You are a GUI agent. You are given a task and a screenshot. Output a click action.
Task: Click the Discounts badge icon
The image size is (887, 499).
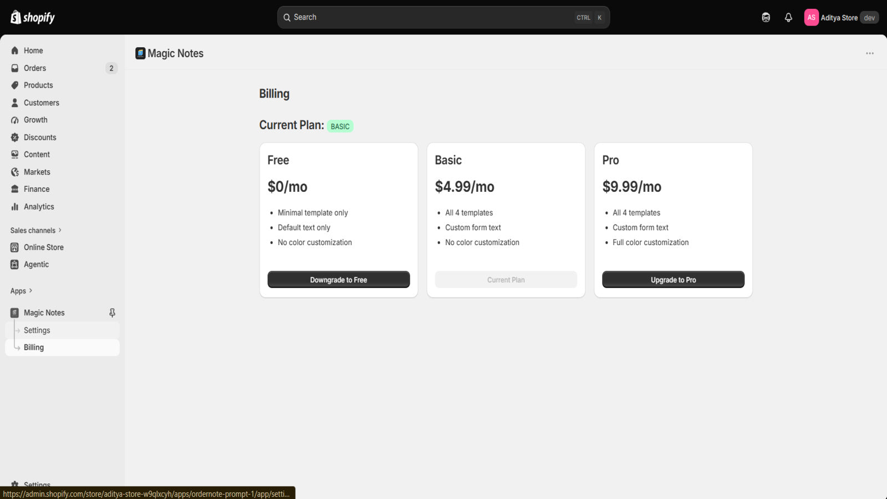pos(15,138)
